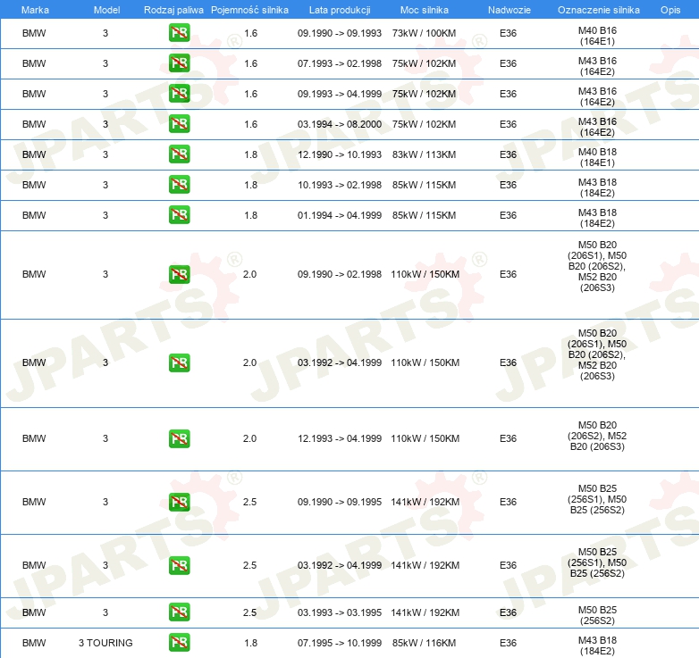The width and height of the screenshot is (699, 658).
Task: Select M50 B25 (256S2) engine code in last 2.5 row
Action: (597, 615)
